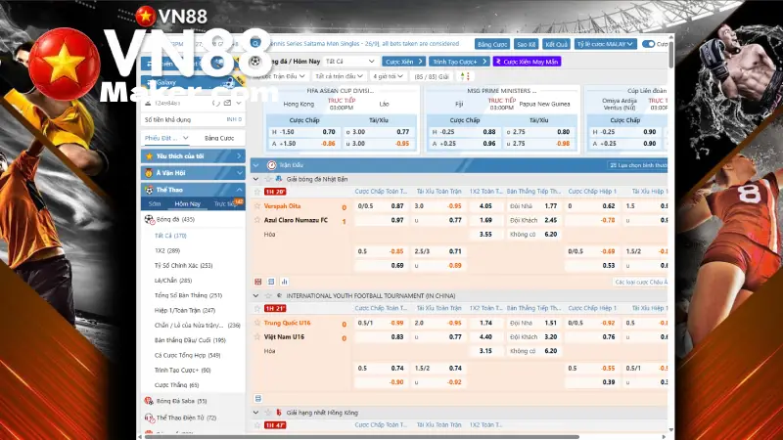
Task: Toggle the switch next to Tỷ lệ cược MALAY
Action: coord(648,44)
